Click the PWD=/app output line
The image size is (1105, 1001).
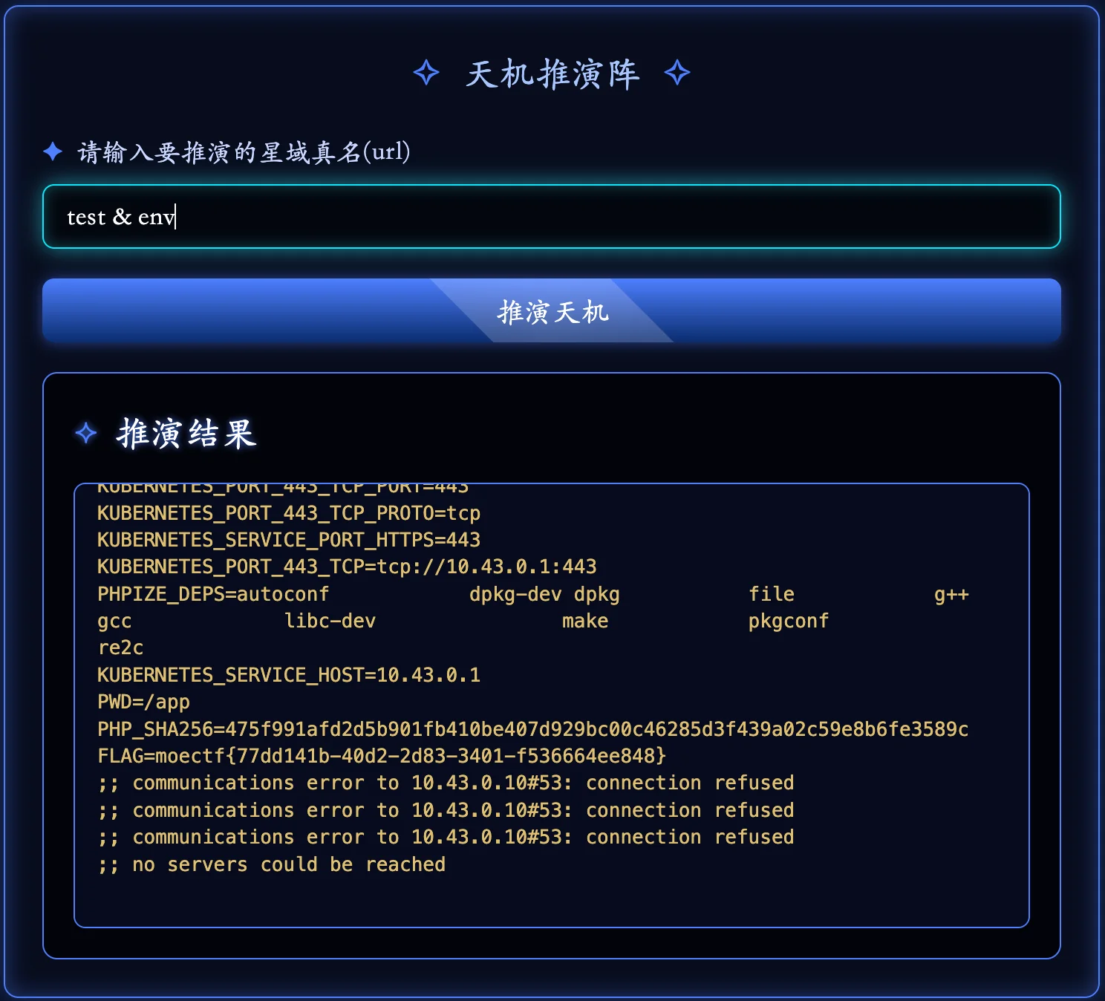[144, 702]
